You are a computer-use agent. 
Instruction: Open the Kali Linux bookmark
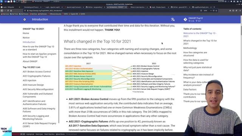pos(5,14)
